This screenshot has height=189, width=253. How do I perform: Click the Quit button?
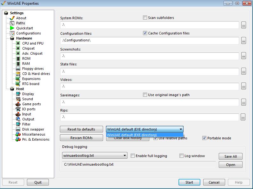[38, 182]
